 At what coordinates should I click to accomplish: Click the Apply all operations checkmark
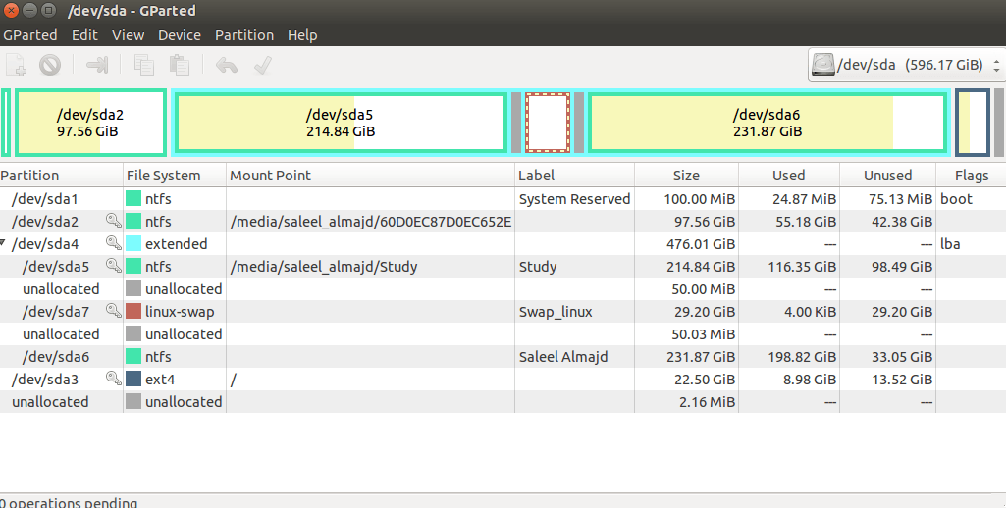262,66
